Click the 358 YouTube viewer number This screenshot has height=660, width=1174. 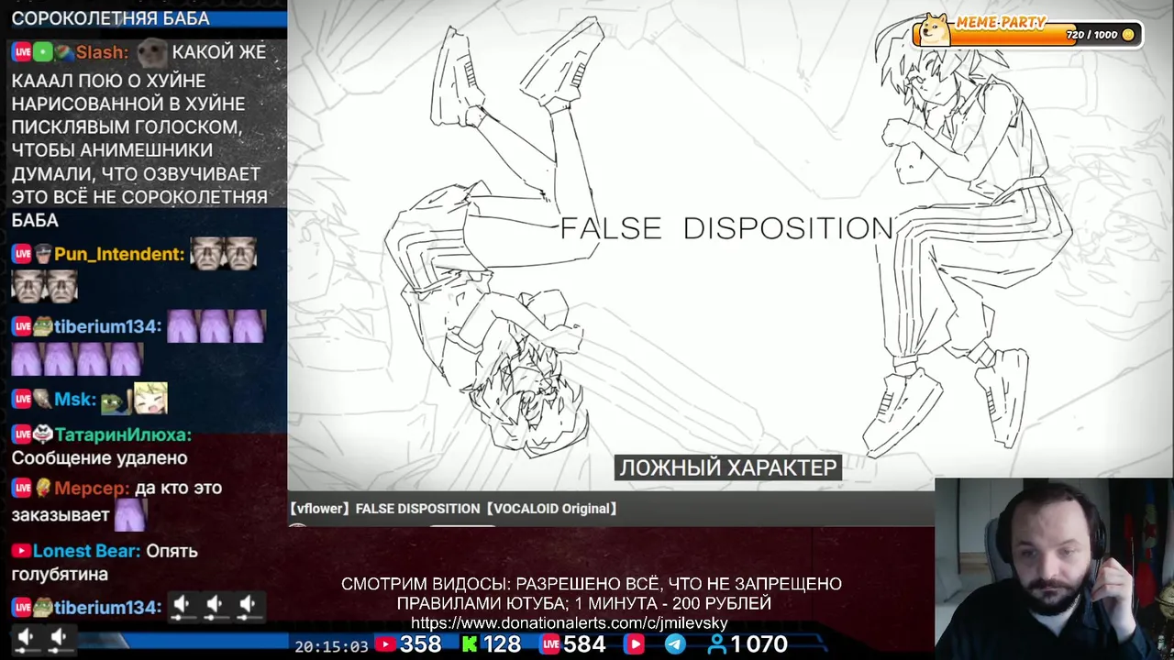point(420,644)
